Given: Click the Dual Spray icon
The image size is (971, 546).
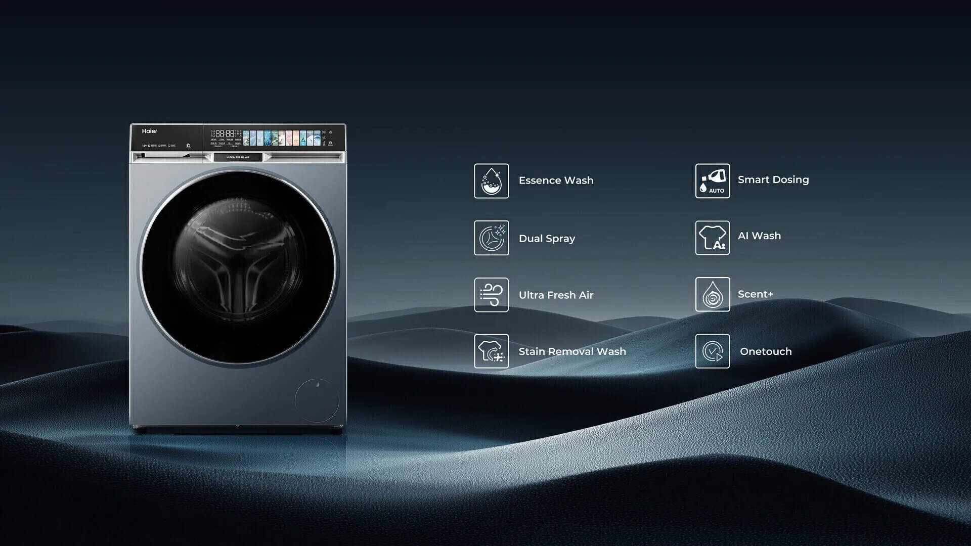Looking at the screenshot, I should pyautogui.click(x=491, y=238).
